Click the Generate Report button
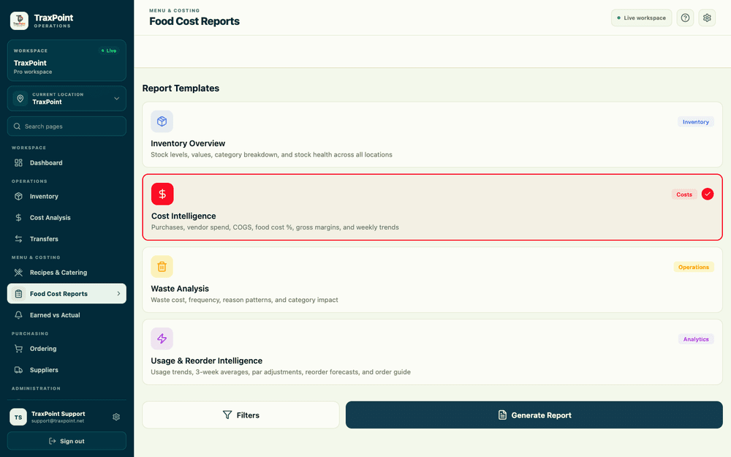Screen dimensions: 731x457 (x=534, y=415)
